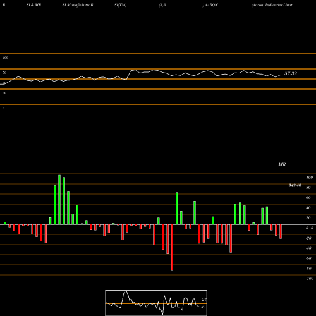Screen dimensions: 316x316
Task: Click the tallest green MR histogram bar
Action: 59,200
